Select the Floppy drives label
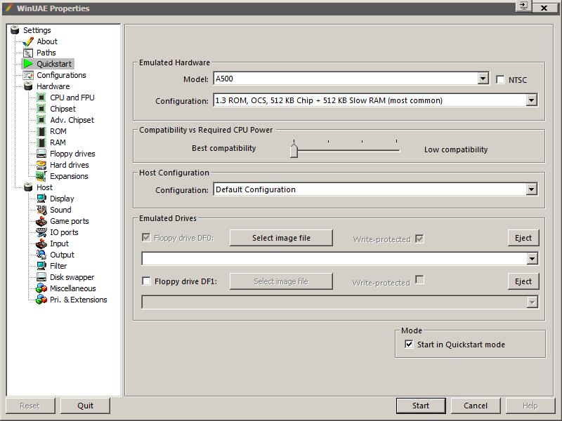The height and width of the screenshot is (421, 562). [72, 154]
